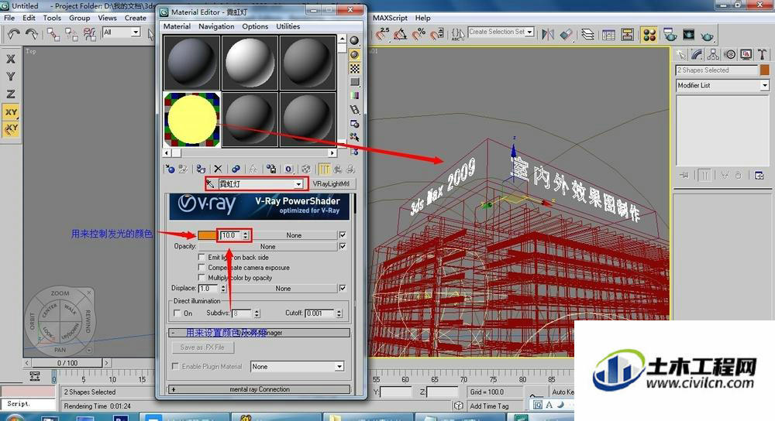Open the Utilities menu in Material Editor
This screenshot has height=421, width=775.
(x=288, y=26)
